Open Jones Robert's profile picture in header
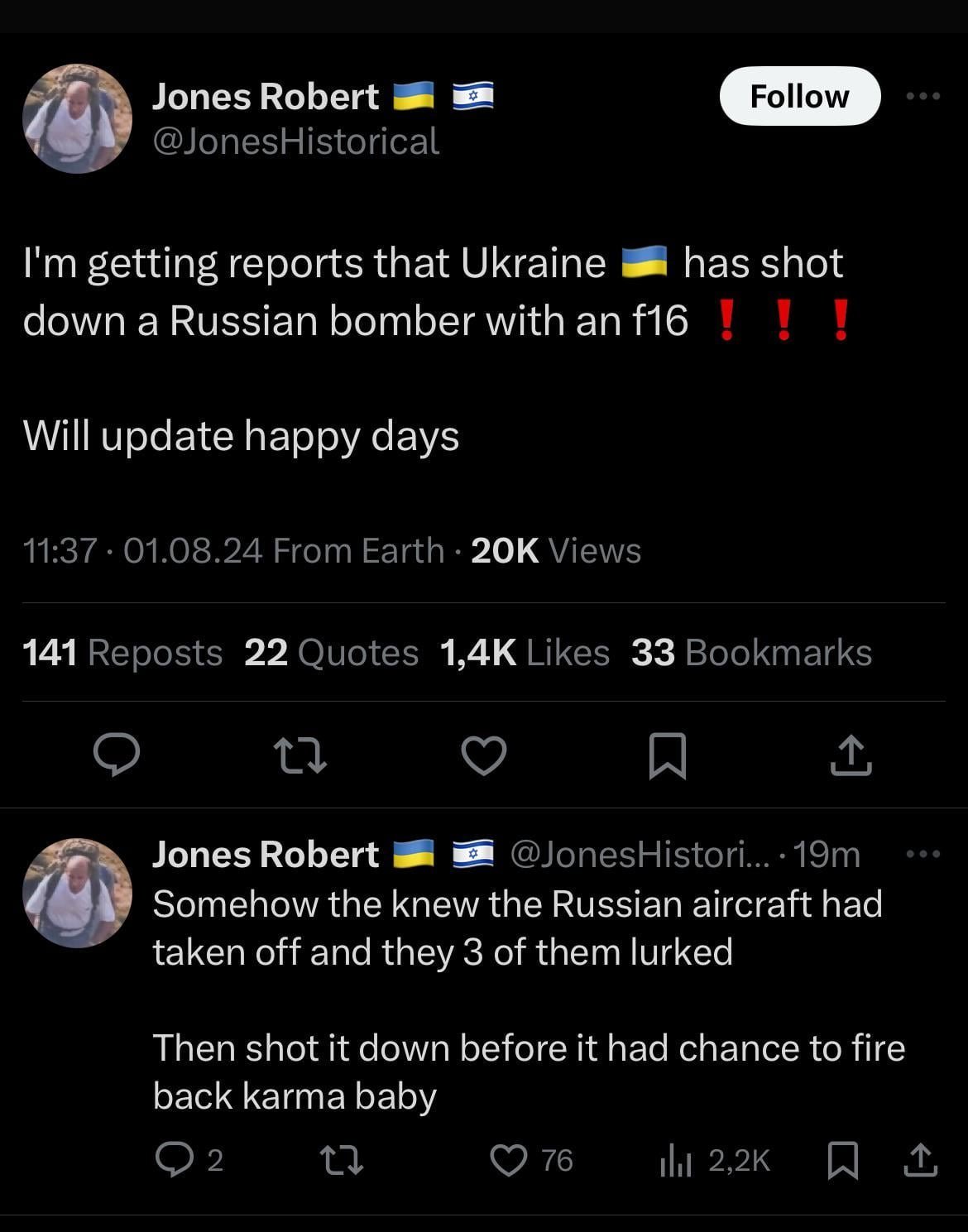The image size is (968, 1232). [x=77, y=118]
